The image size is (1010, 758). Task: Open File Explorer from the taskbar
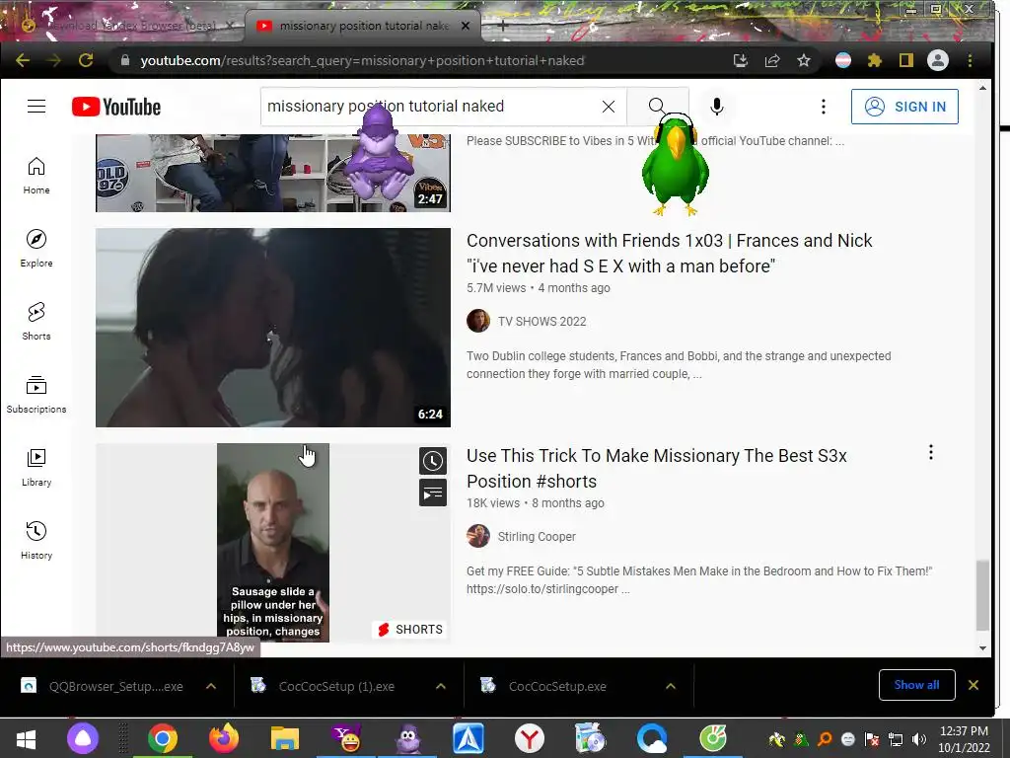pos(285,738)
